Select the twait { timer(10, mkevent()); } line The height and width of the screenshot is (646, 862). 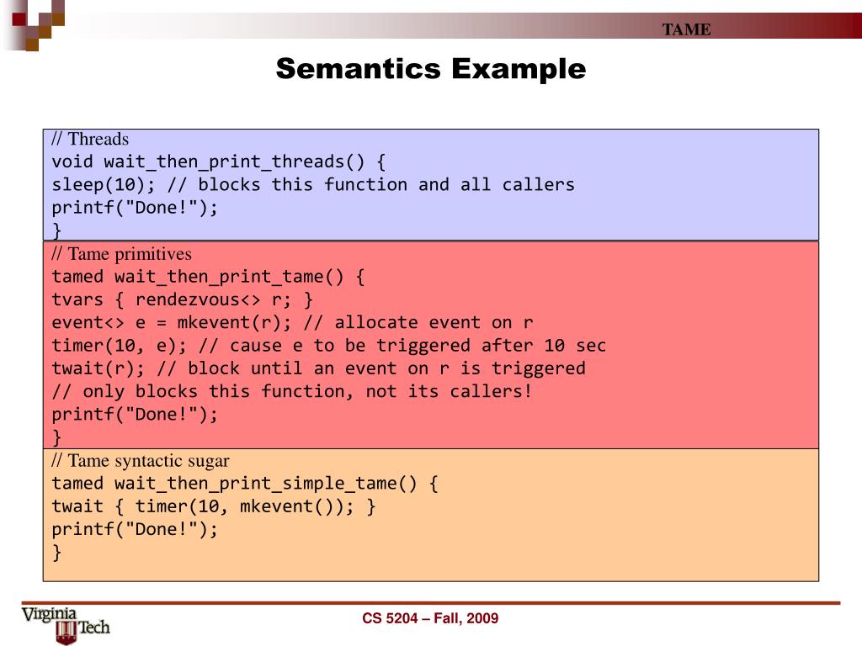pos(214,506)
